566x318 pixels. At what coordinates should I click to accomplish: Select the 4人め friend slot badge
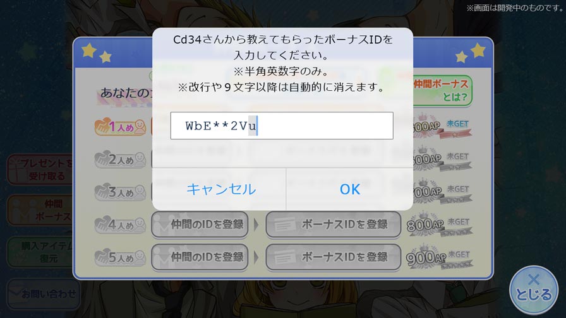click(x=120, y=225)
